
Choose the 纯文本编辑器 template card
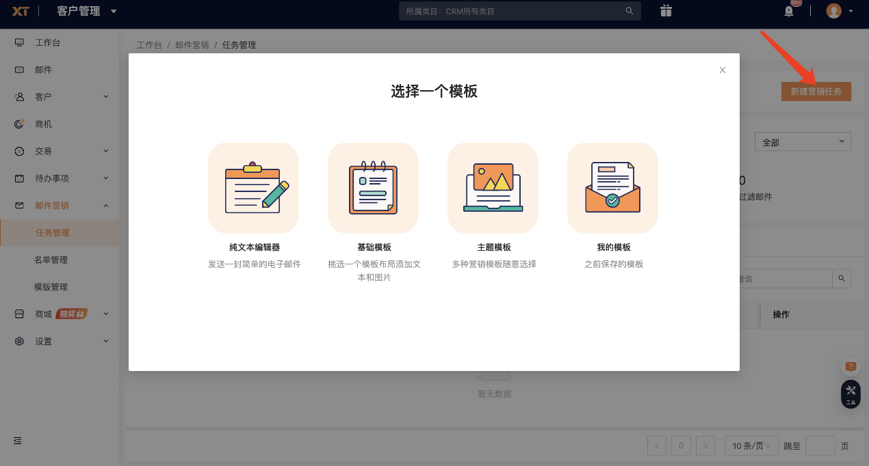point(253,188)
